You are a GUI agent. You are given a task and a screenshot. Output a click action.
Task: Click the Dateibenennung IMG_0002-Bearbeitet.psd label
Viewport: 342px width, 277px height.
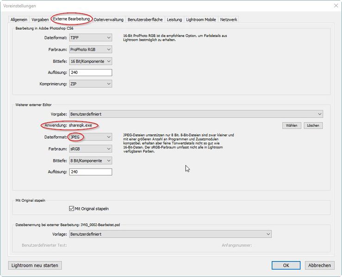(68, 225)
